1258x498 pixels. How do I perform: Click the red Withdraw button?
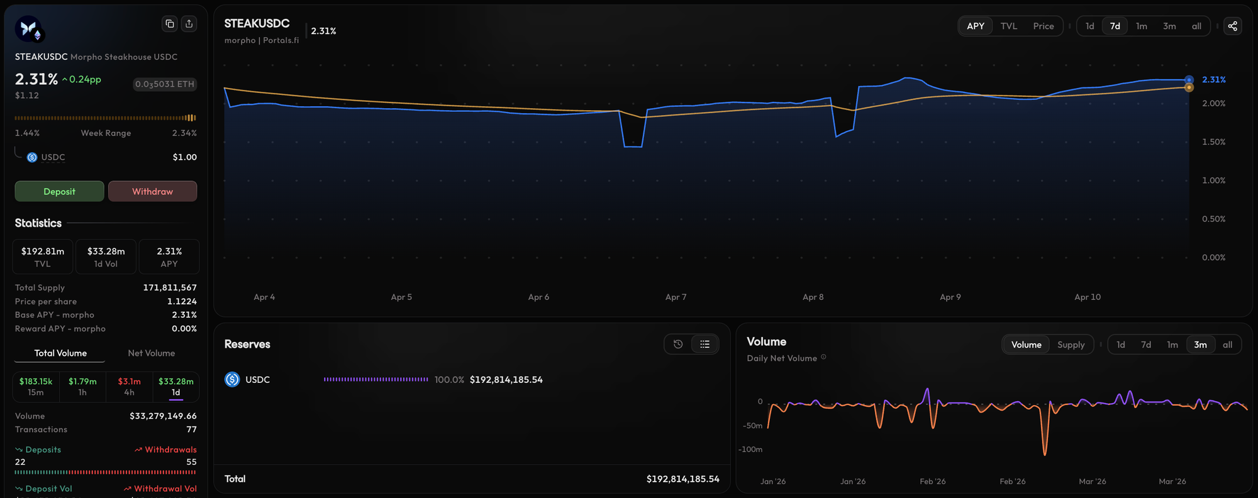153,191
